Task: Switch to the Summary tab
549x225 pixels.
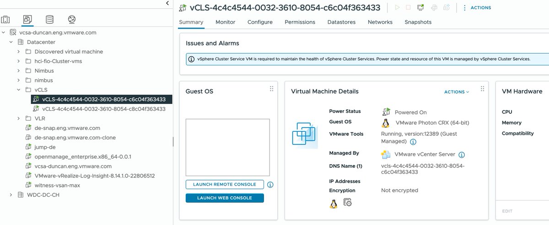Action: (191, 22)
